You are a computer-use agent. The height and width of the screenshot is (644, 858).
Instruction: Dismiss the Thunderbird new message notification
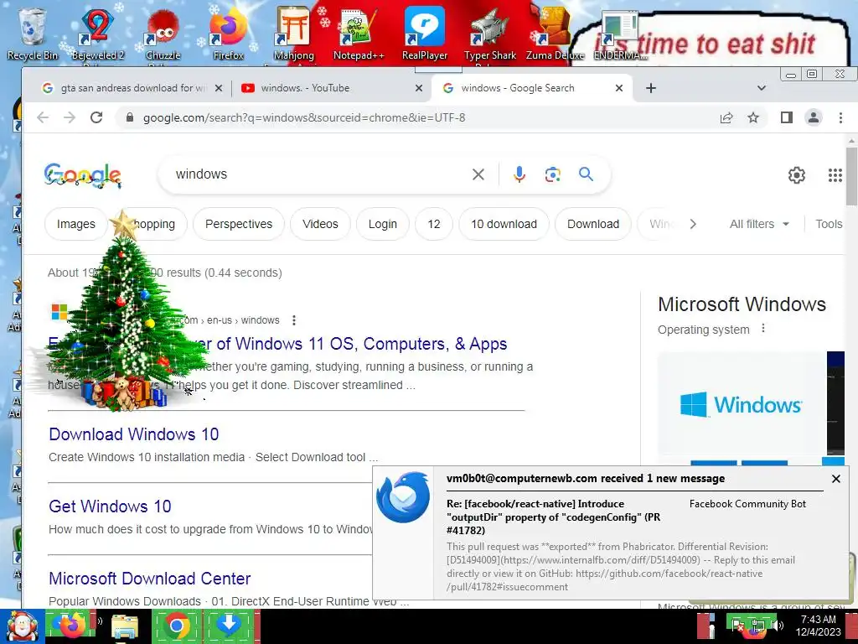pyautogui.click(x=835, y=479)
